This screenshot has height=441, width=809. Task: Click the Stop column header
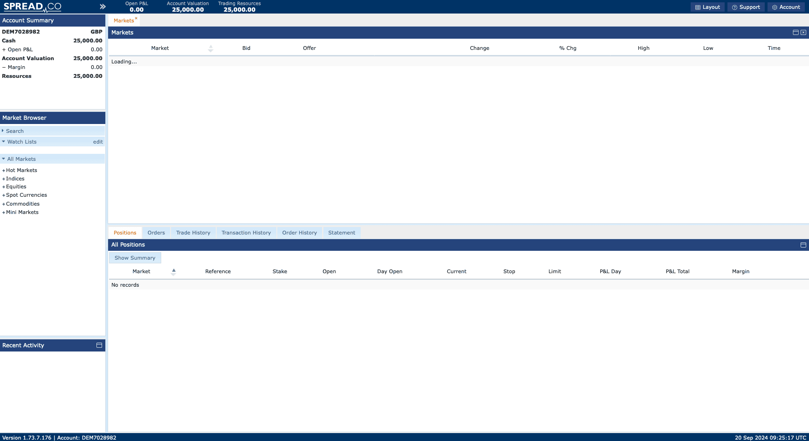pos(509,271)
